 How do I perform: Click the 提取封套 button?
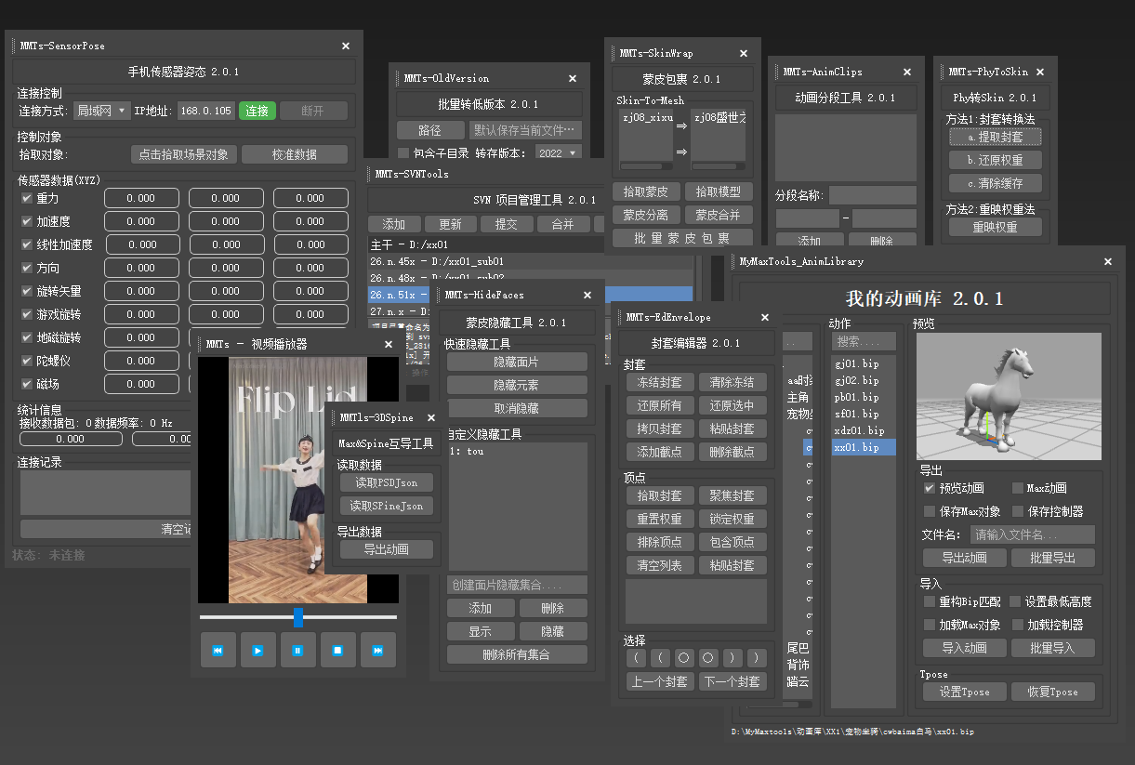[996, 137]
